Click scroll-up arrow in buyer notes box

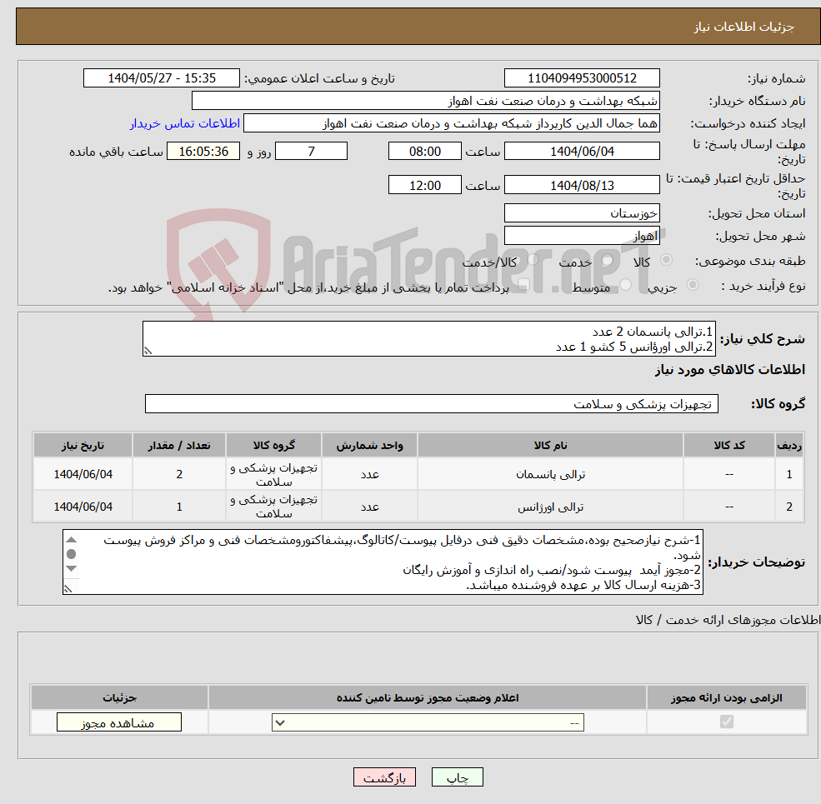(72, 540)
